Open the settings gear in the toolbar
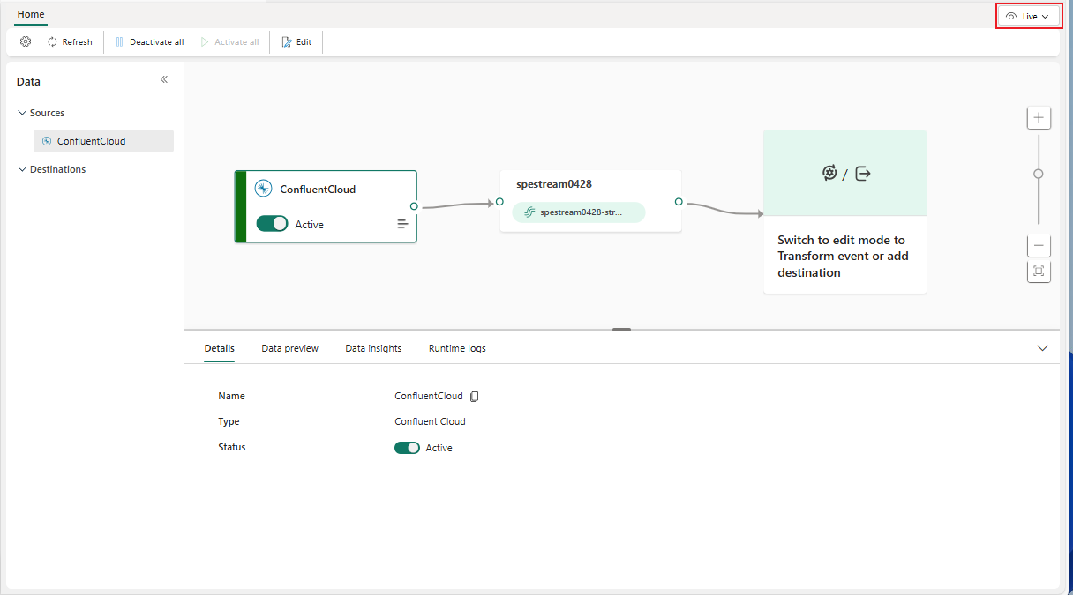The width and height of the screenshot is (1073, 595). point(25,41)
